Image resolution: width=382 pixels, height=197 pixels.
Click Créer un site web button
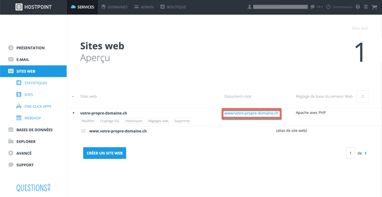pyautogui.click(x=105, y=153)
